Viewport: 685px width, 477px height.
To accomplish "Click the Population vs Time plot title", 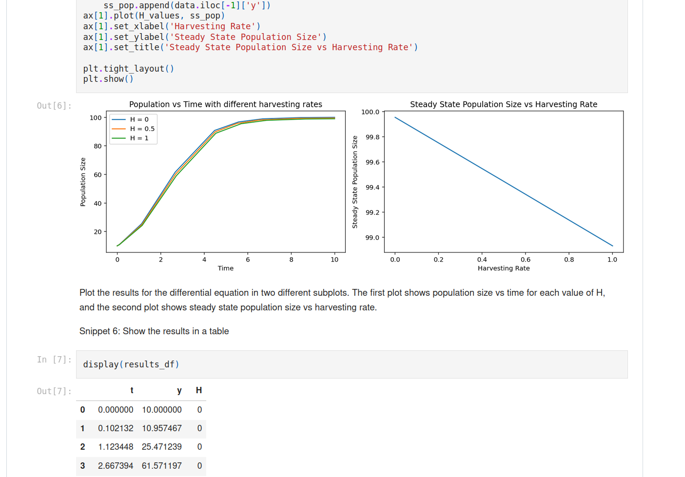I will pos(225,104).
